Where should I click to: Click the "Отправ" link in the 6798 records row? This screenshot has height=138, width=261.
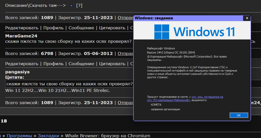tap(125, 53)
